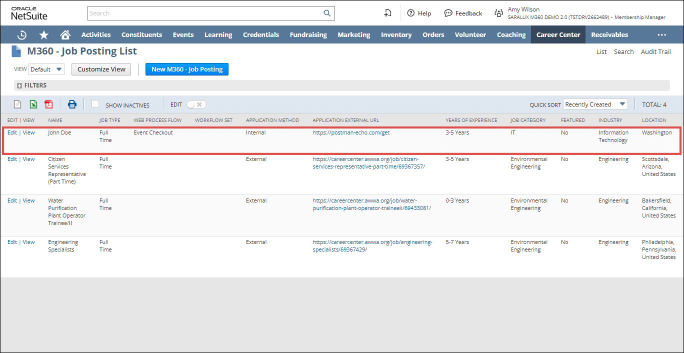Viewport: 684px width, 353px height.
Task: Open the View dropdown set to Default
Action: [46, 69]
